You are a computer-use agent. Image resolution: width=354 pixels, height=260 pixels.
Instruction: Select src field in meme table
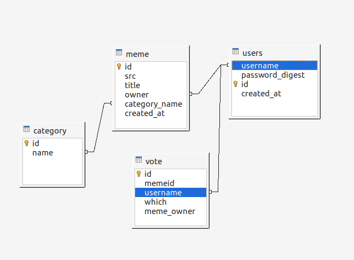151,76
